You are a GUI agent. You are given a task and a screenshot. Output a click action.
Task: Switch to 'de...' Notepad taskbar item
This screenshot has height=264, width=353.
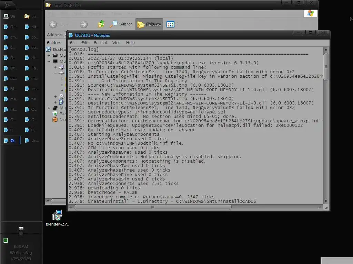[x=31, y=58]
